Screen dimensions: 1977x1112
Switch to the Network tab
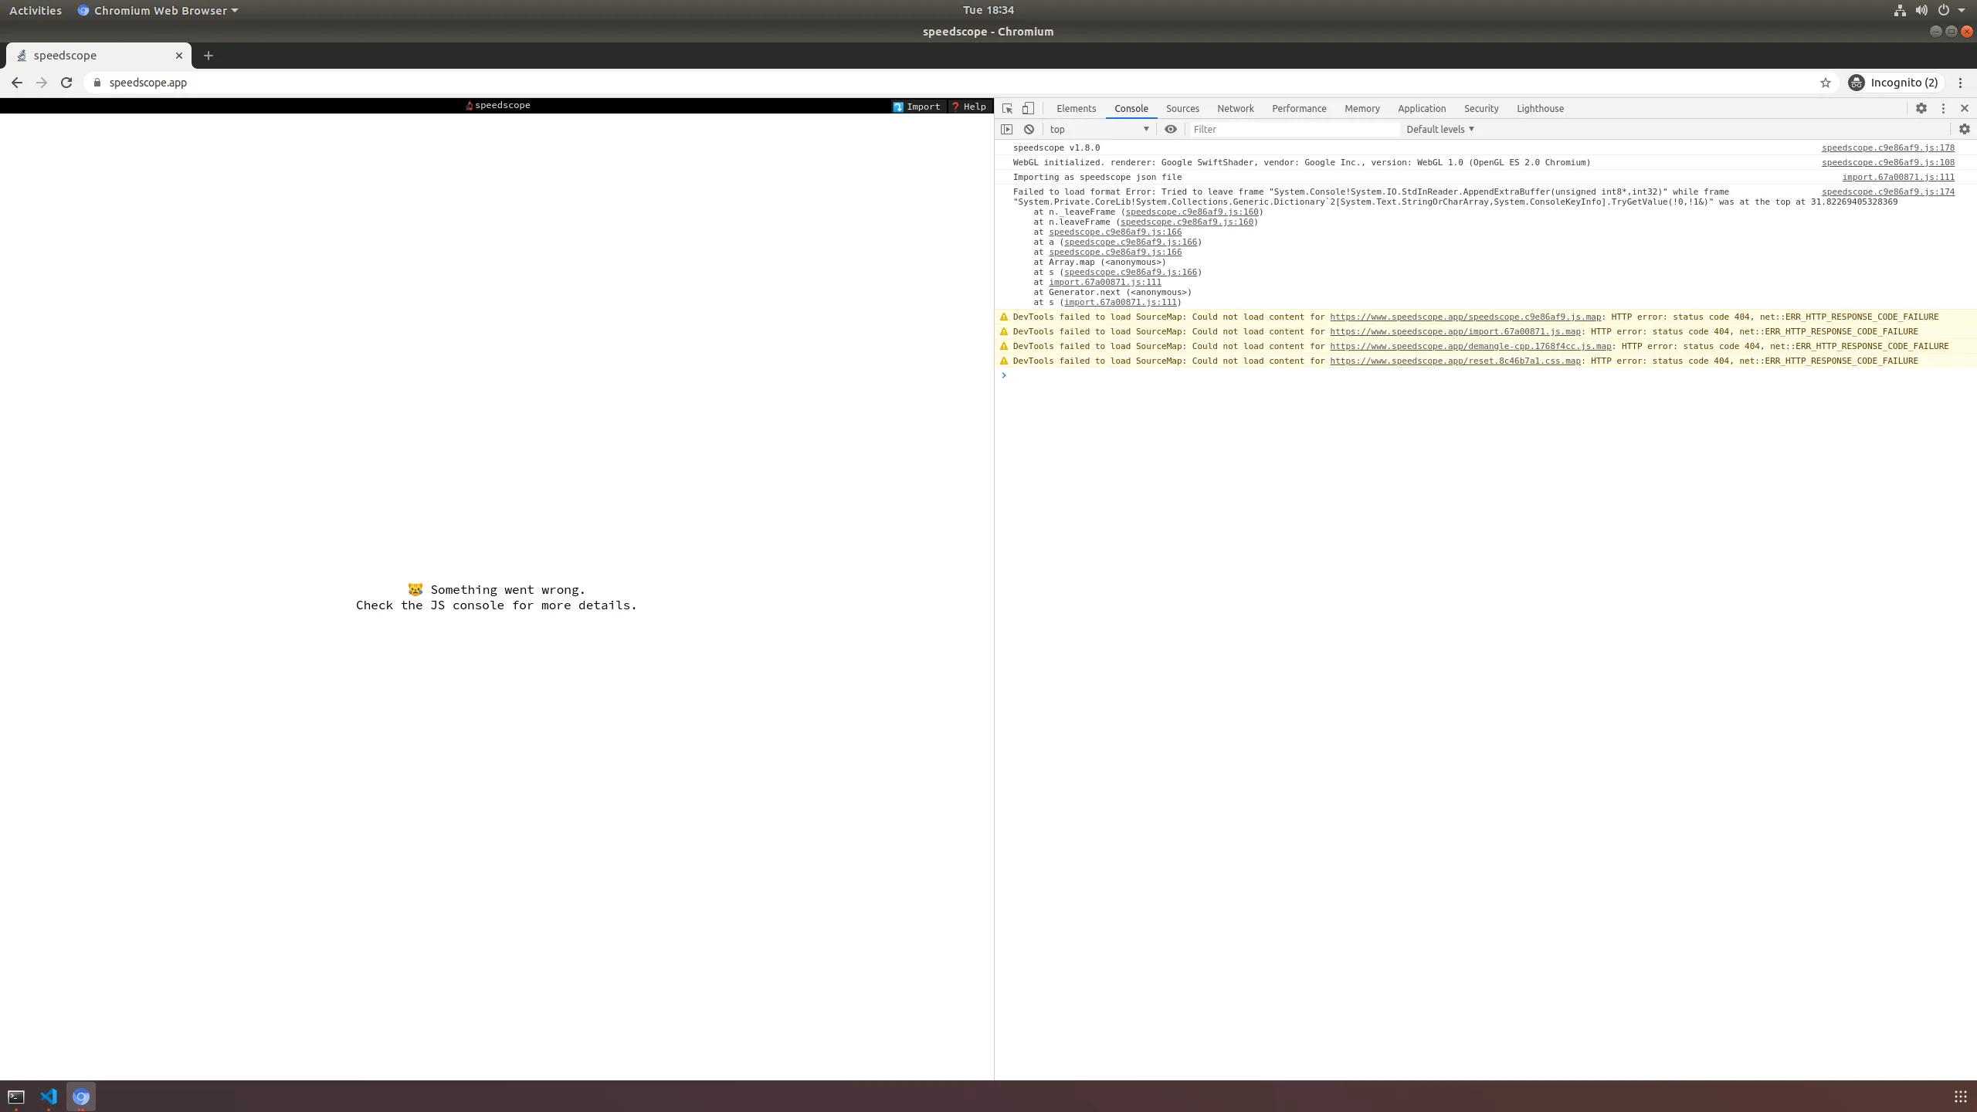1235,108
